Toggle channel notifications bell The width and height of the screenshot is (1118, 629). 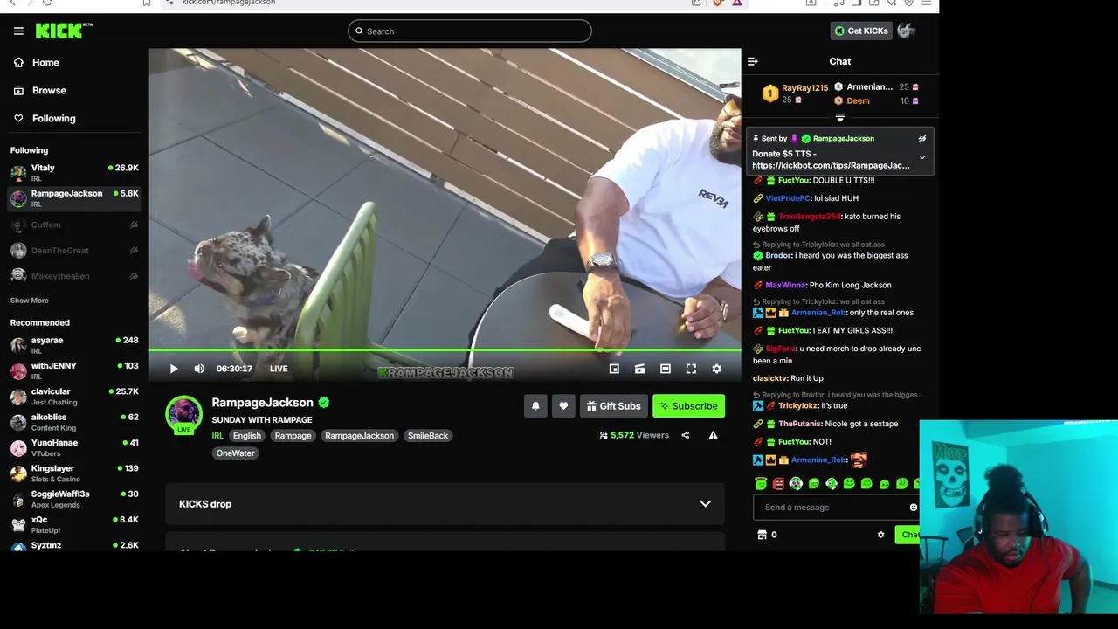coord(535,406)
